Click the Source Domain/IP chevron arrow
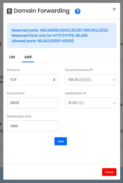Screen dimensions: 123x183 [114, 80]
